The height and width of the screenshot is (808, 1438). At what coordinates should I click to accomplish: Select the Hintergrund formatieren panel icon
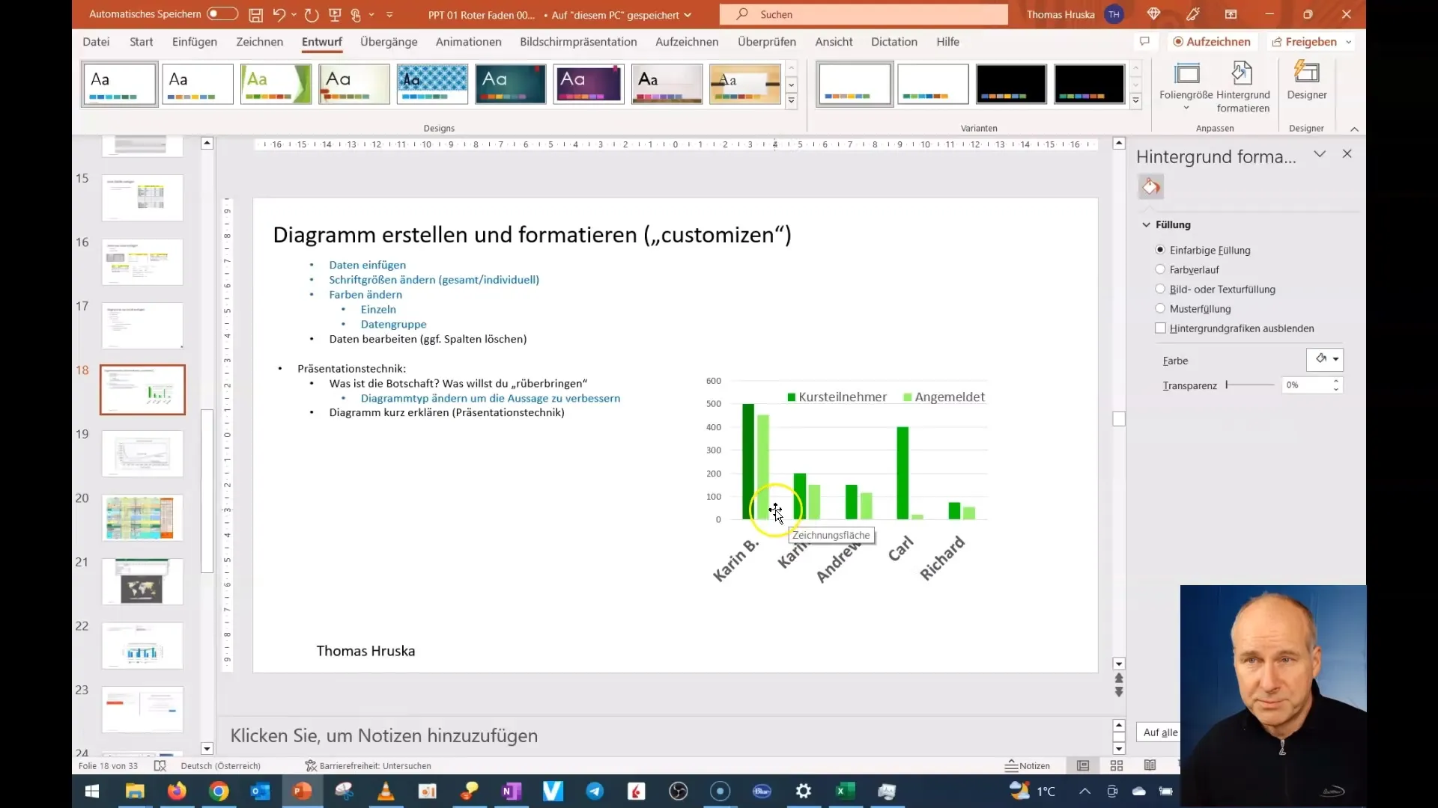[x=1150, y=186]
